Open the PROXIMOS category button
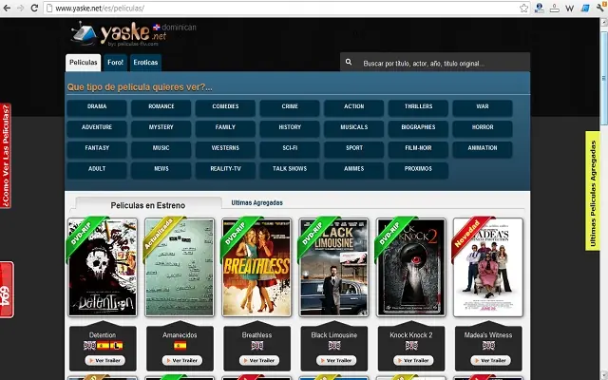Image resolution: width=608 pixels, height=380 pixels. [418, 170]
